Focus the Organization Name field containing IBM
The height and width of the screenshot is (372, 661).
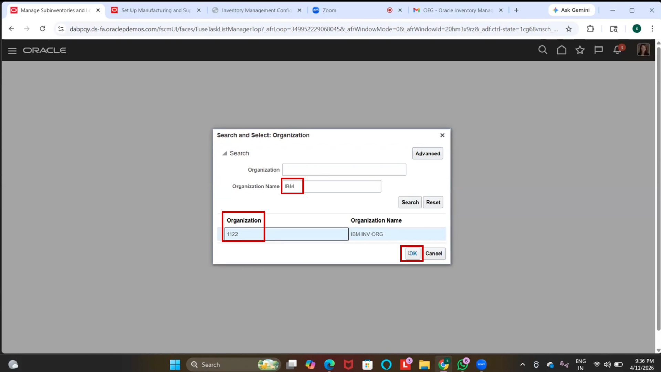coord(332,186)
